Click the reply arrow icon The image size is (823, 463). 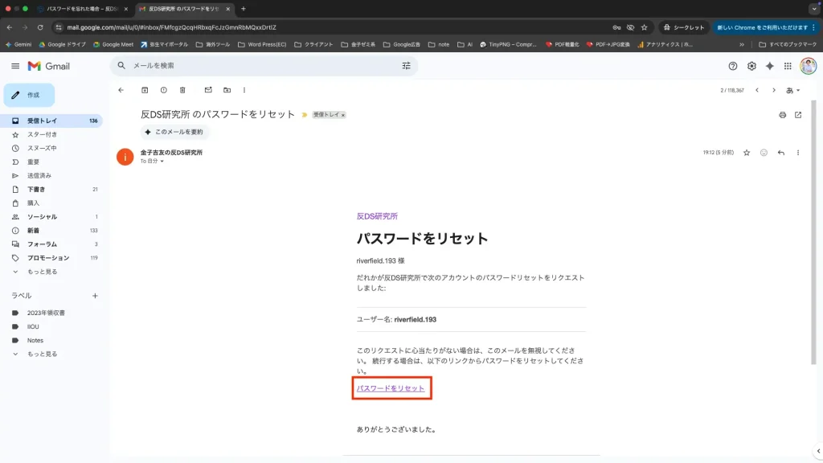click(780, 153)
